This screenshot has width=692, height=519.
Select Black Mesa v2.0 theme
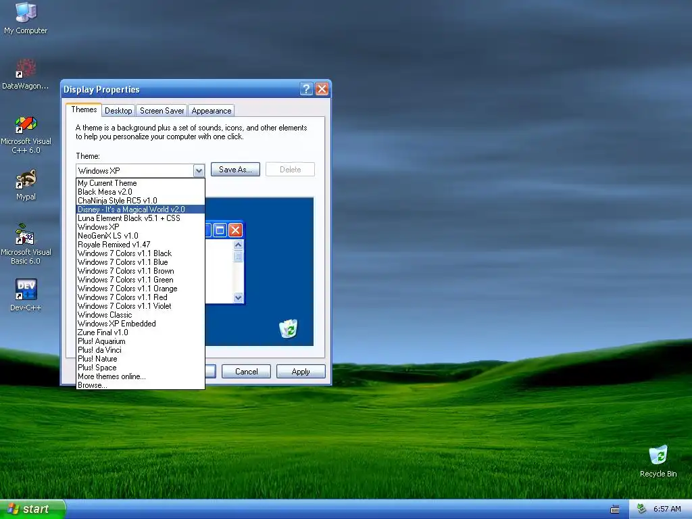click(x=141, y=191)
